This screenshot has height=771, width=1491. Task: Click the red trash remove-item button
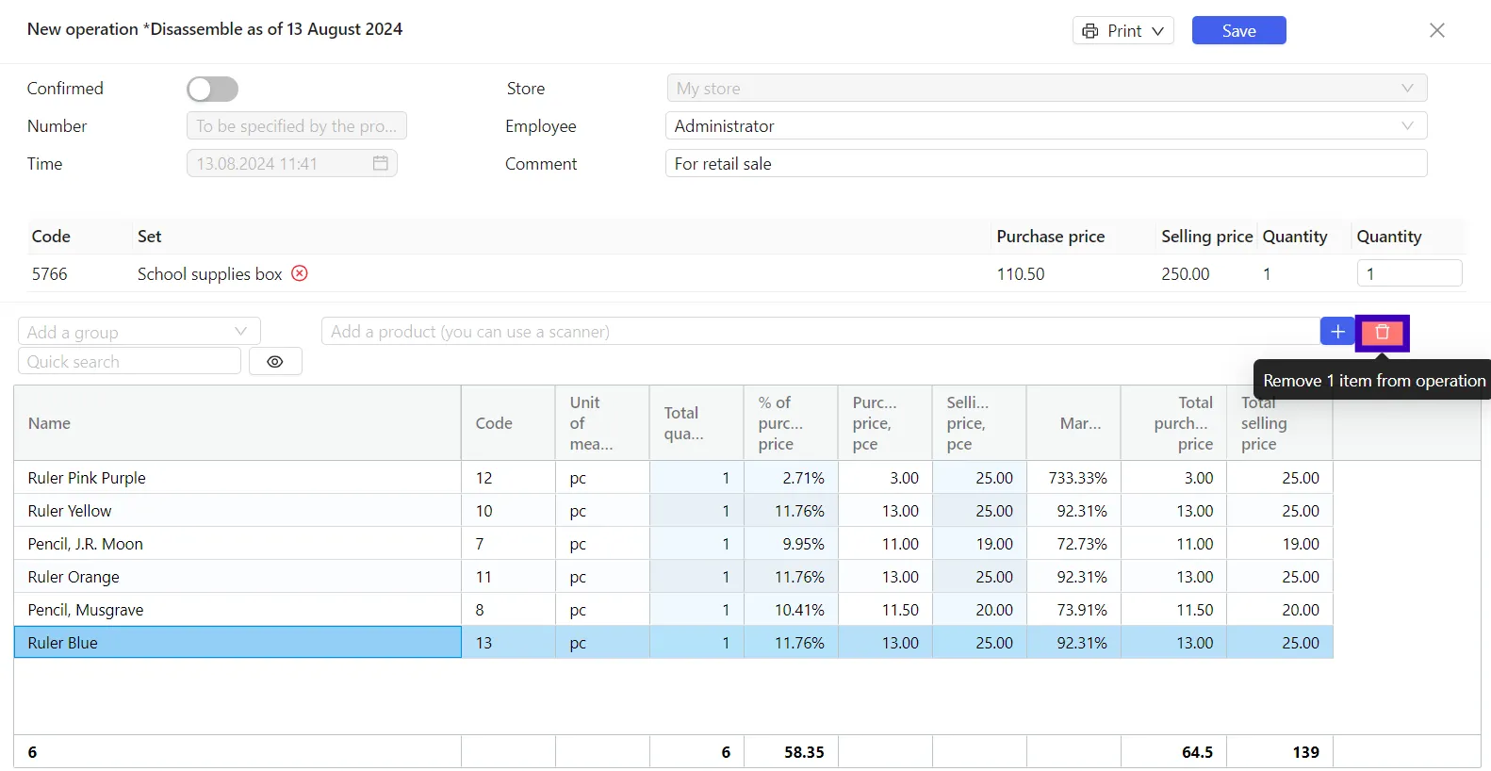pos(1382,332)
